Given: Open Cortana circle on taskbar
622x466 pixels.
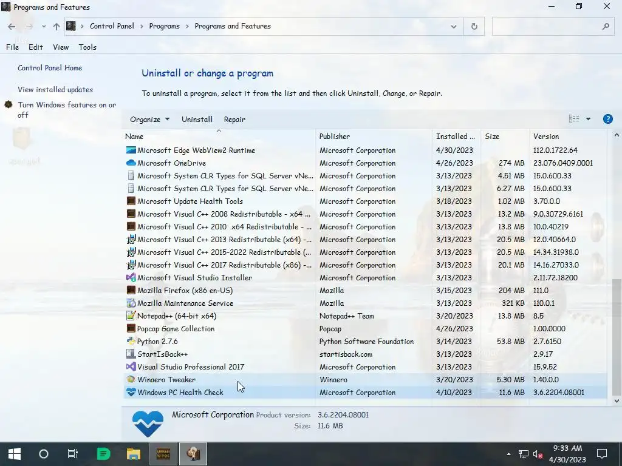Looking at the screenshot, I should (44, 454).
